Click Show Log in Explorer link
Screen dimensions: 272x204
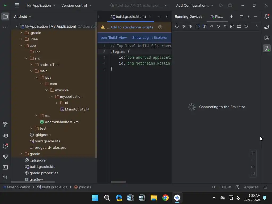pyautogui.click(x=150, y=38)
